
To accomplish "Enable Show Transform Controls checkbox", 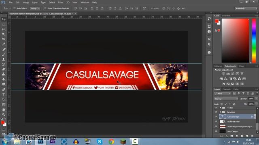I will tap(45, 8).
